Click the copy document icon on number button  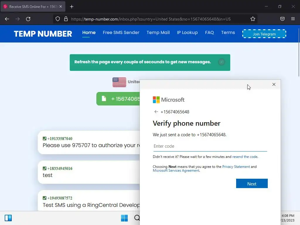click(x=104, y=98)
